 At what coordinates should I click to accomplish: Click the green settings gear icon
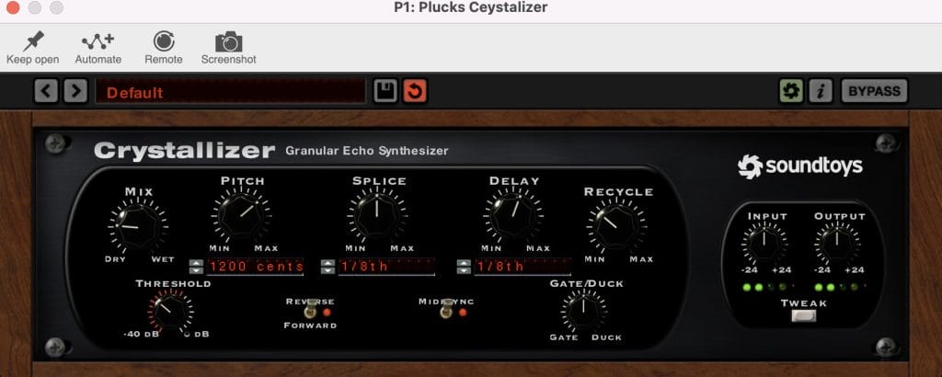tap(791, 91)
